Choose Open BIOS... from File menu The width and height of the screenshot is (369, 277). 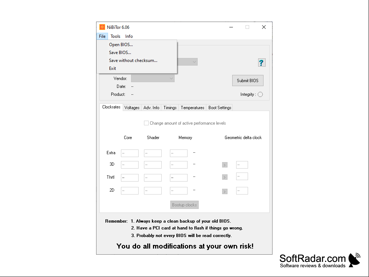coord(137,45)
